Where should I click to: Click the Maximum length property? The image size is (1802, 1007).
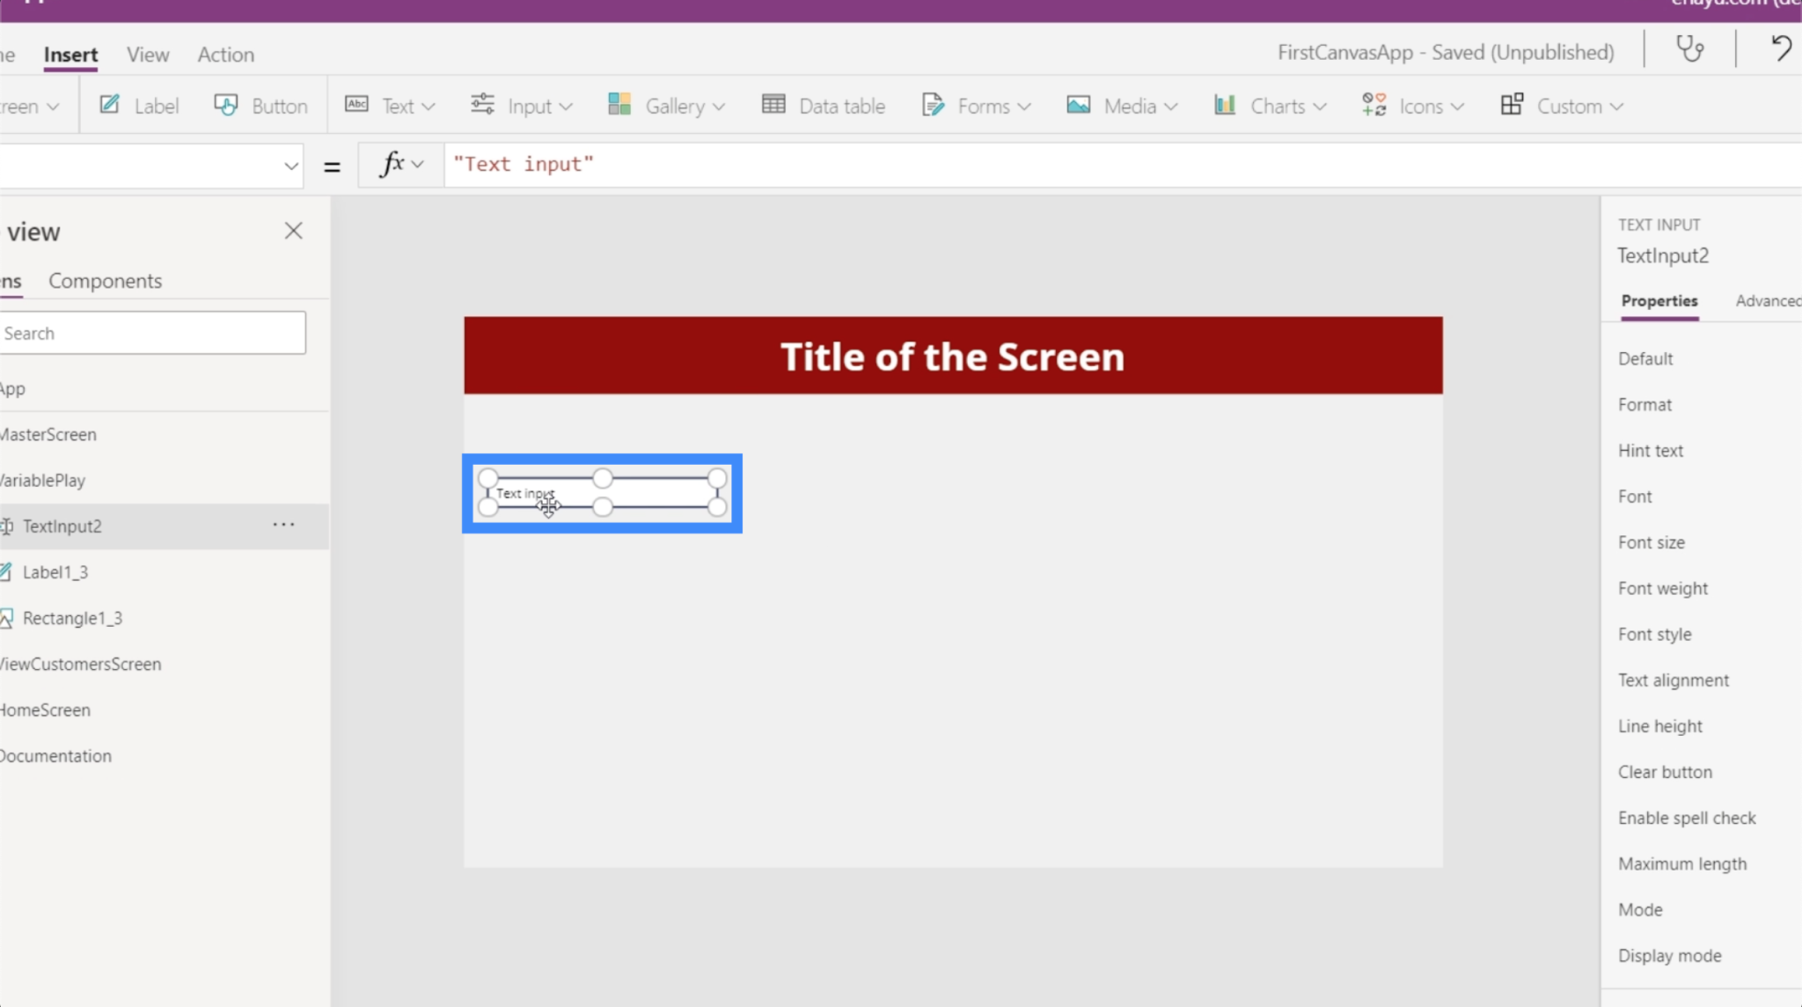point(1682,864)
